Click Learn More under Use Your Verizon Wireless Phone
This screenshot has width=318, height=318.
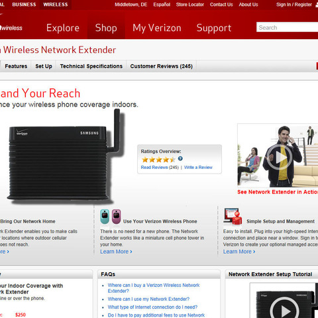[x=116, y=252]
